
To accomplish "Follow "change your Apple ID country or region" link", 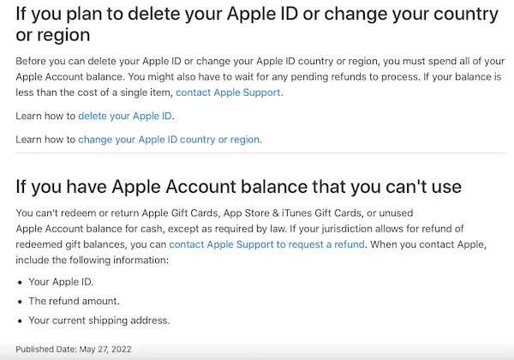I will pyautogui.click(x=169, y=139).
